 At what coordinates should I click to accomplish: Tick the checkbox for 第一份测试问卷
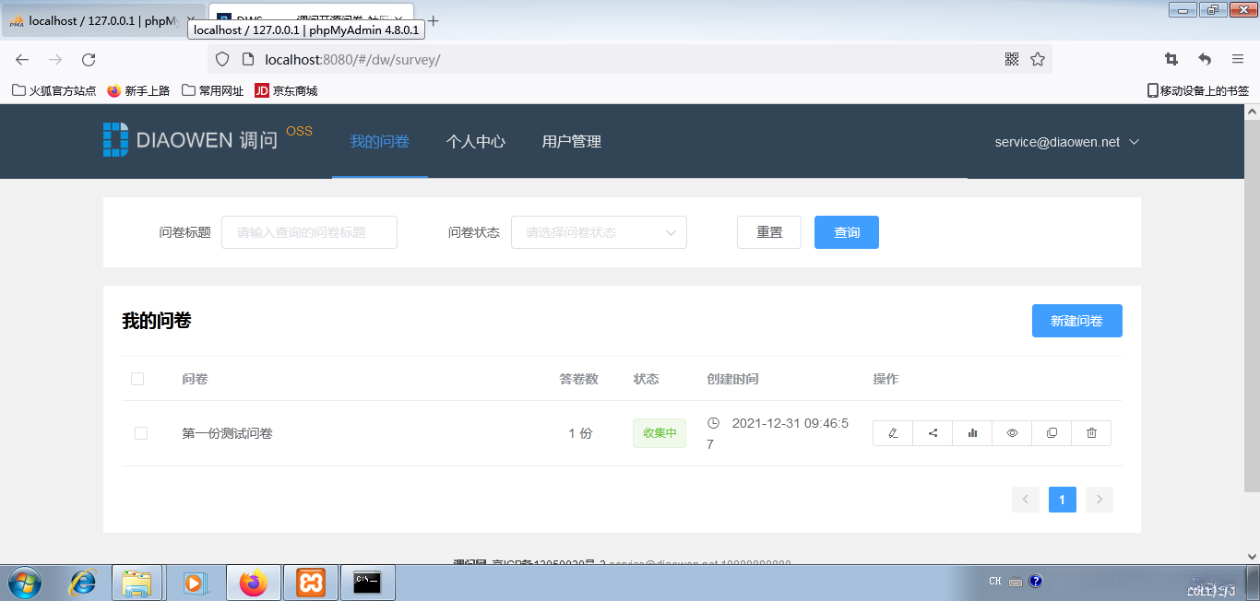point(141,433)
